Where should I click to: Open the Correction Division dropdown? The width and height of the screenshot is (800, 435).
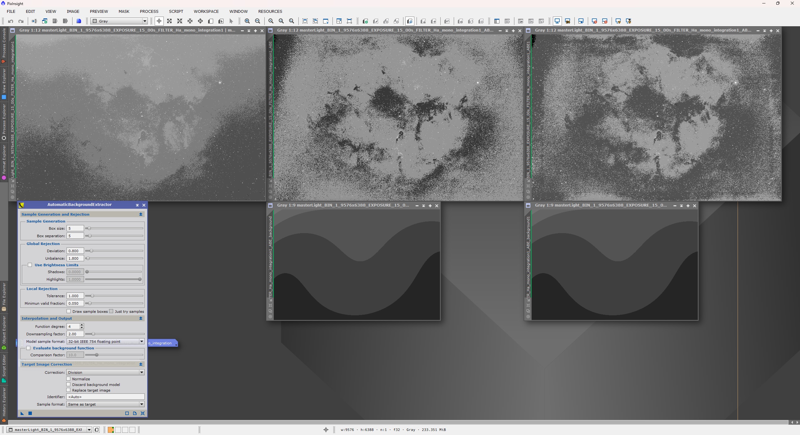(x=105, y=372)
